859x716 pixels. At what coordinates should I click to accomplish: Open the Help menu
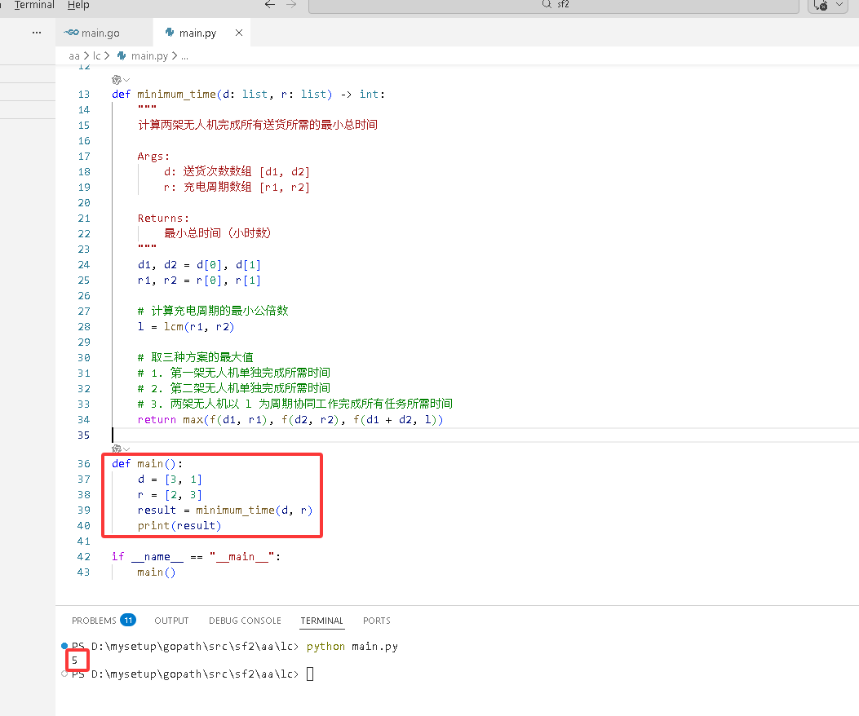pyautogui.click(x=78, y=5)
